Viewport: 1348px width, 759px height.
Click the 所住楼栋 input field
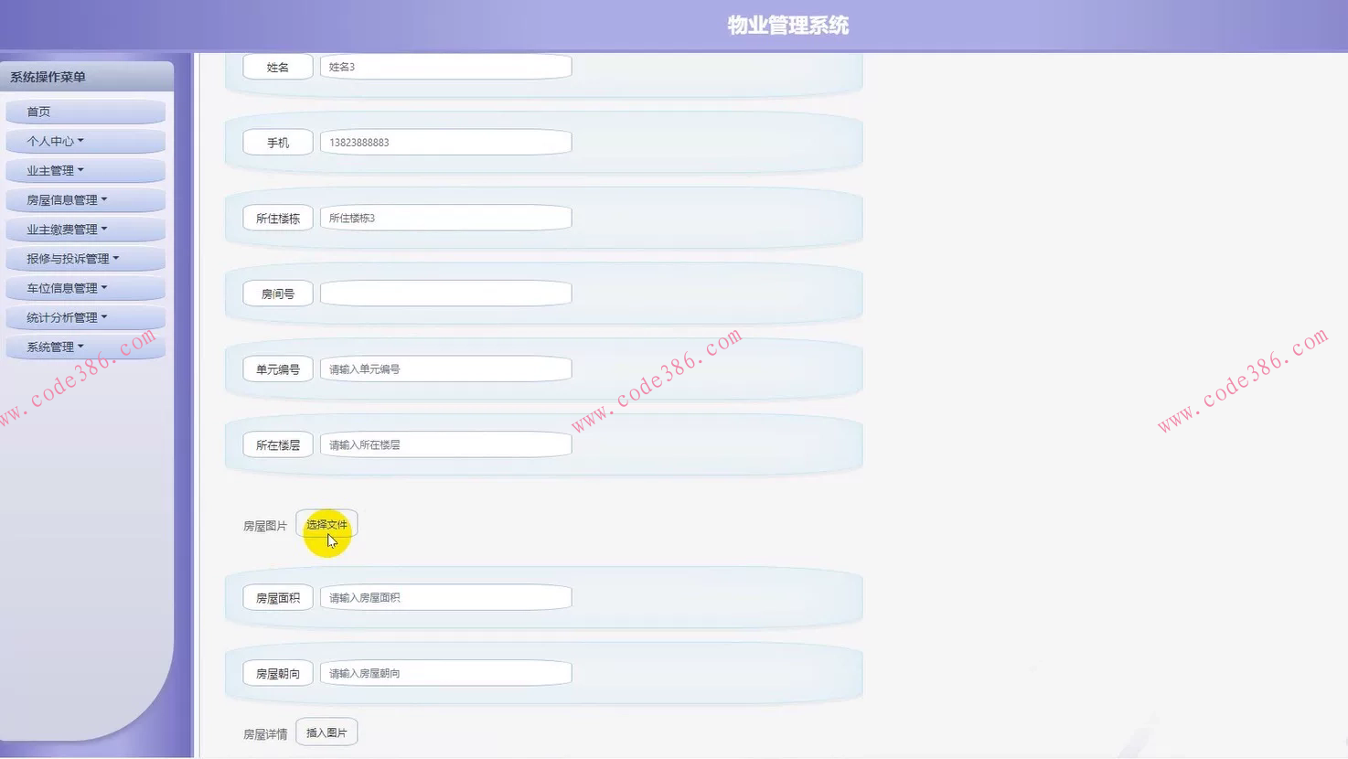tap(444, 217)
